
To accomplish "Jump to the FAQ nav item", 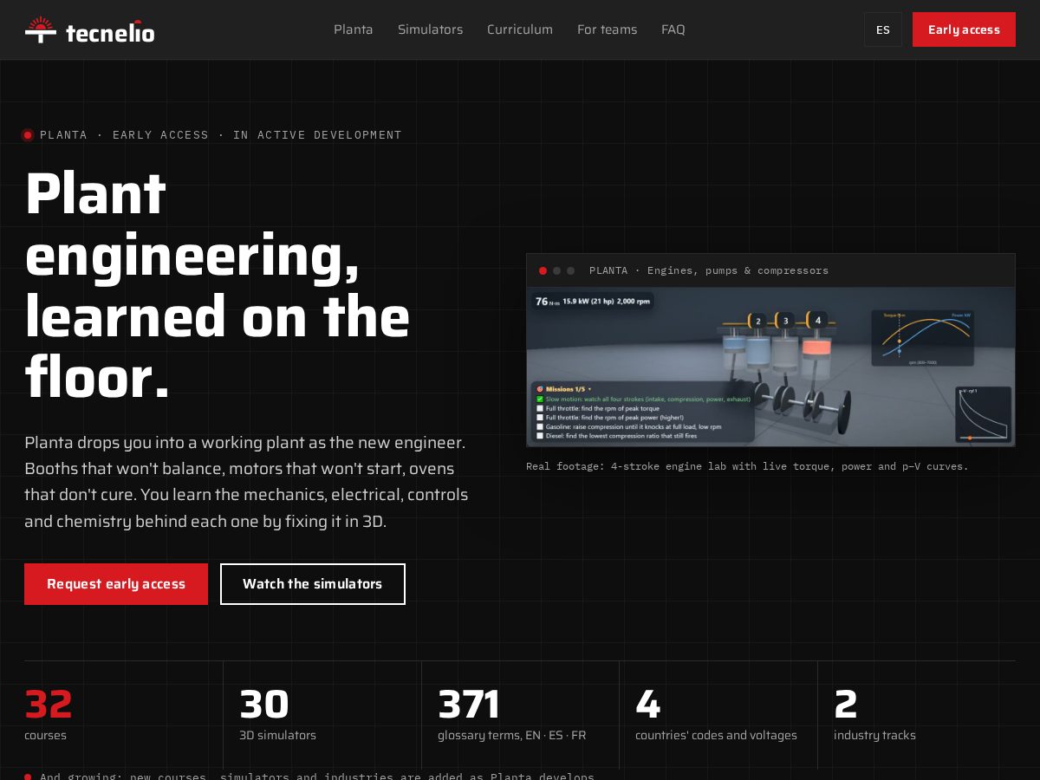I will [673, 29].
